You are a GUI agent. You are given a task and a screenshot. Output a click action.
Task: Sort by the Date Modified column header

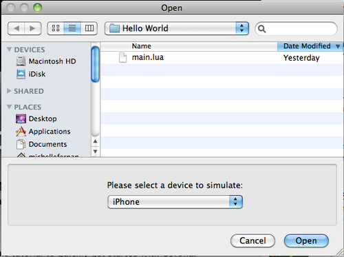click(310, 46)
